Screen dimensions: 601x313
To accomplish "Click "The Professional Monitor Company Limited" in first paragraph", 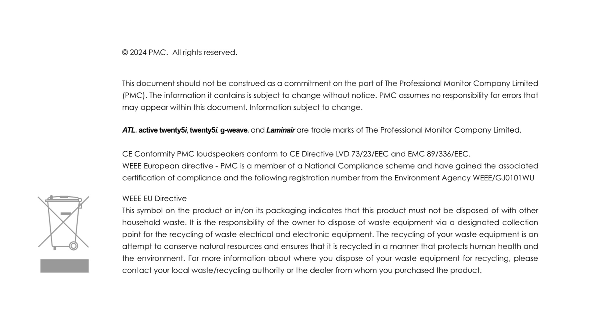I will point(461,83).
